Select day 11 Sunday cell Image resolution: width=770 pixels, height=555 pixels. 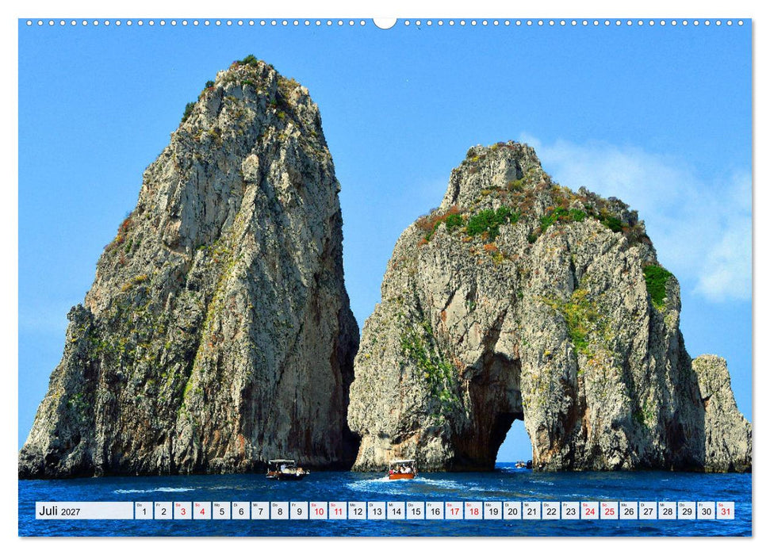(x=338, y=511)
